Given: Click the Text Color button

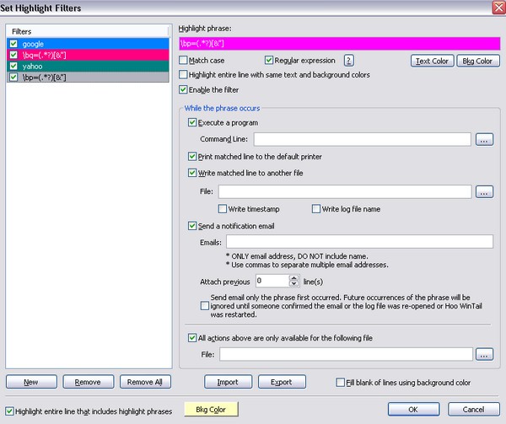Looking at the screenshot, I should 432,61.
